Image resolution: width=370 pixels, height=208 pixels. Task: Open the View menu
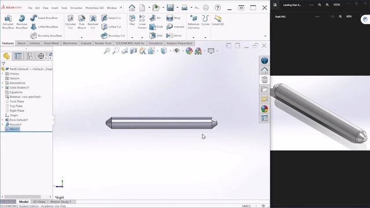46,8
